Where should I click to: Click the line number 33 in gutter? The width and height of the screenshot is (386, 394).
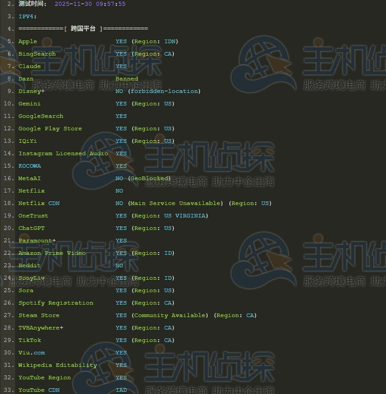(x=9, y=390)
